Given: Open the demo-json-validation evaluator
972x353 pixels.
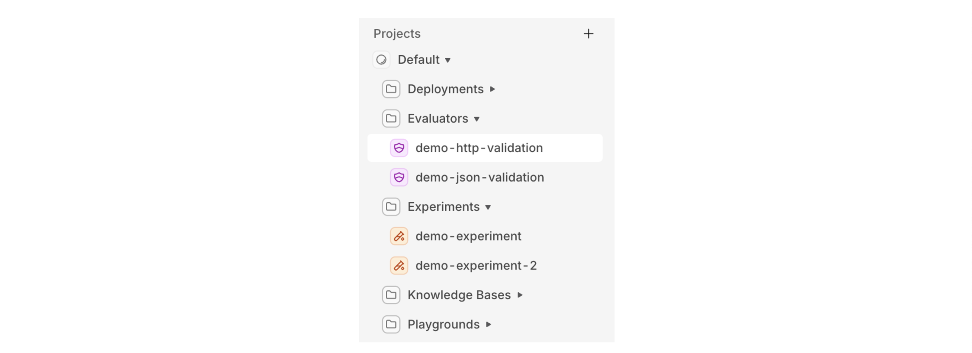Looking at the screenshot, I should [x=480, y=177].
